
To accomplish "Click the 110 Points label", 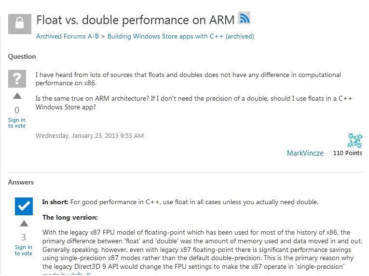I will (x=348, y=153).
